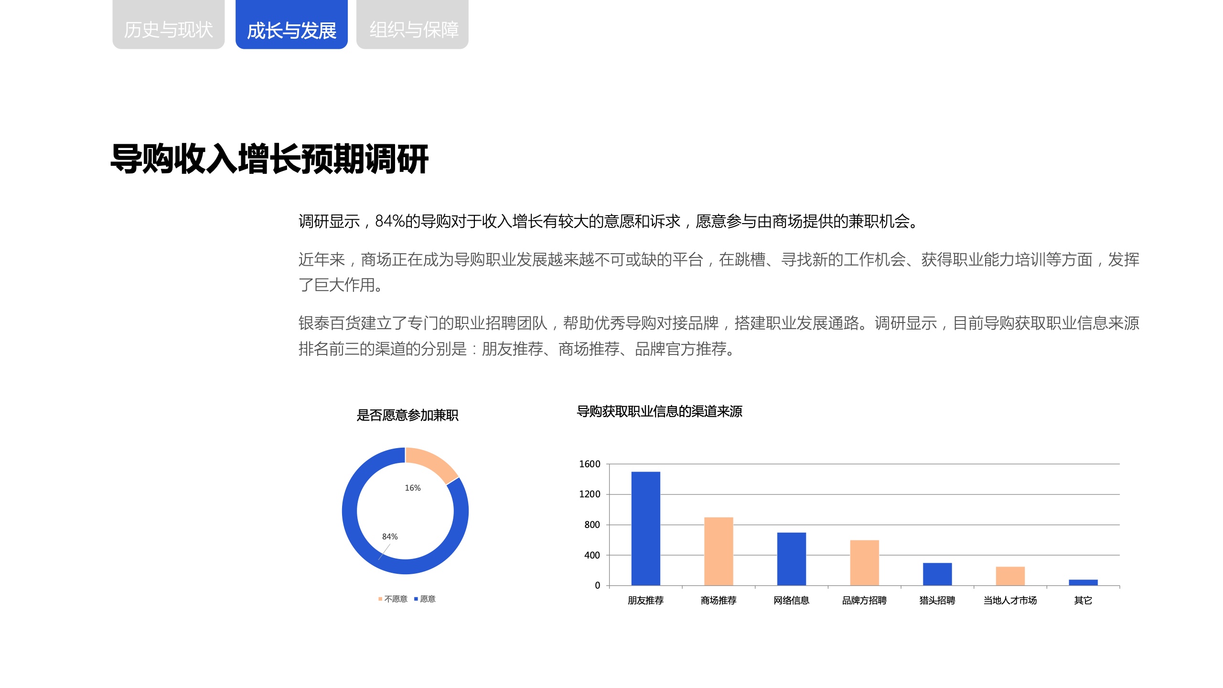This screenshot has width=1223, height=688.
Task: Click the 84% donut label
Action: point(390,537)
